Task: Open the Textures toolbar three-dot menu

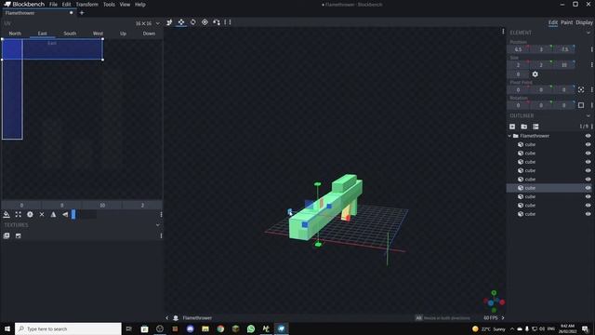Action: (x=161, y=235)
